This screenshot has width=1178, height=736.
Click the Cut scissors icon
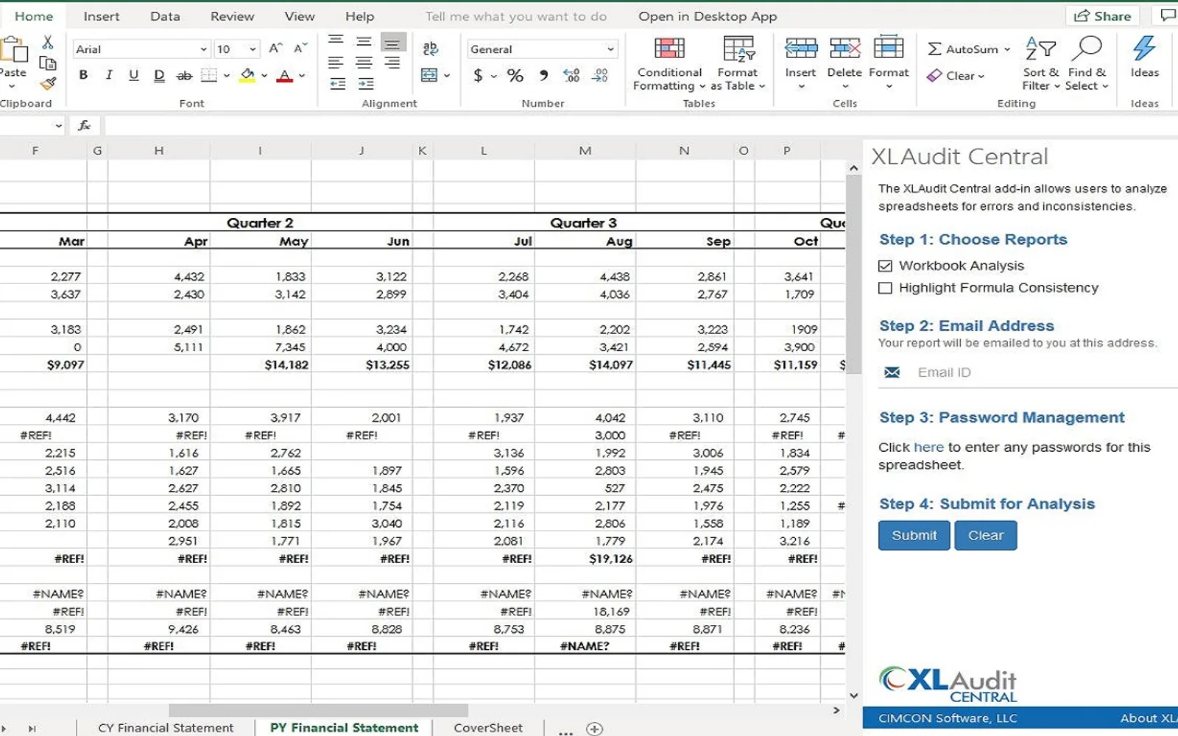pyautogui.click(x=48, y=43)
